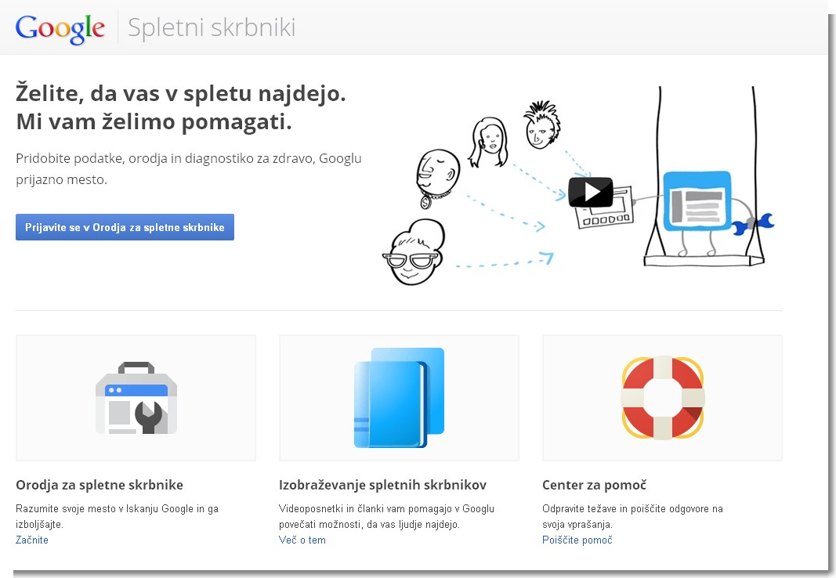Click the blue wrench held by character
Viewport: 836px width, 578px height.
pos(753,224)
